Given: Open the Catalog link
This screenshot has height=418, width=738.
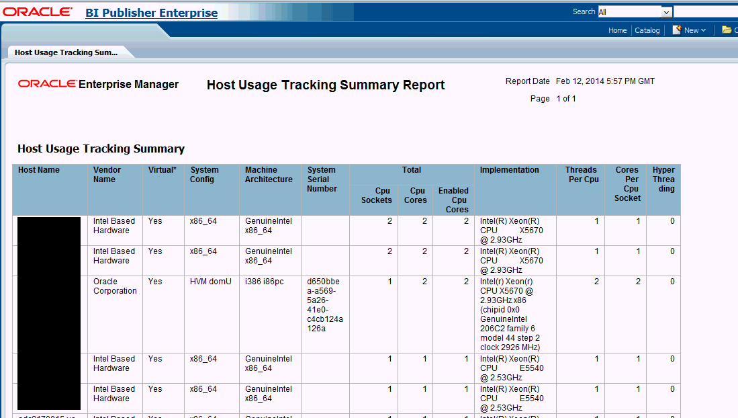Looking at the screenshot, I should [647, 30].
